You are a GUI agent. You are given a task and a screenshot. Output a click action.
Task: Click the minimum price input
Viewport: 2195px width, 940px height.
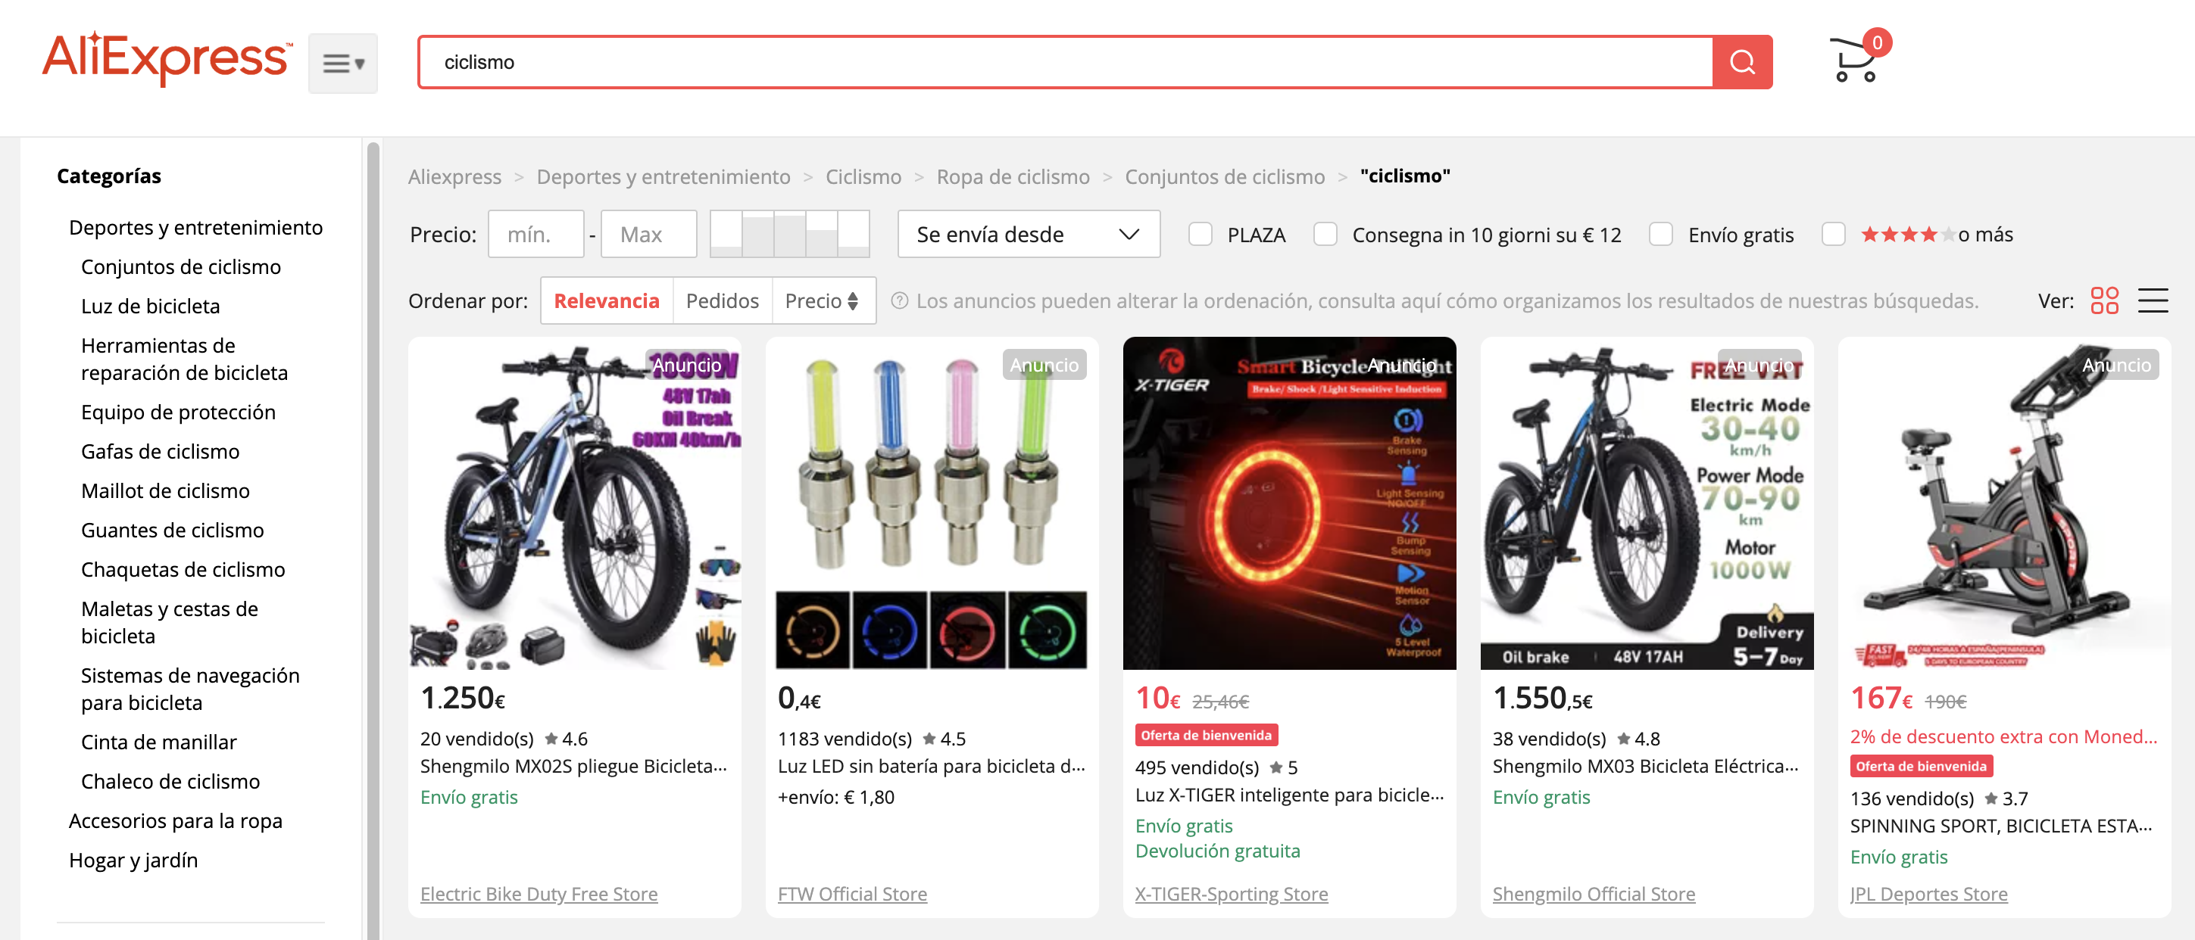(x=536, y=234)
